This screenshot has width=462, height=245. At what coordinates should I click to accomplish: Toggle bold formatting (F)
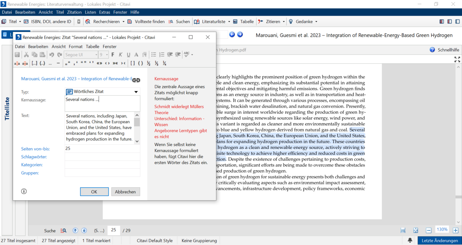tap(113, 55)
